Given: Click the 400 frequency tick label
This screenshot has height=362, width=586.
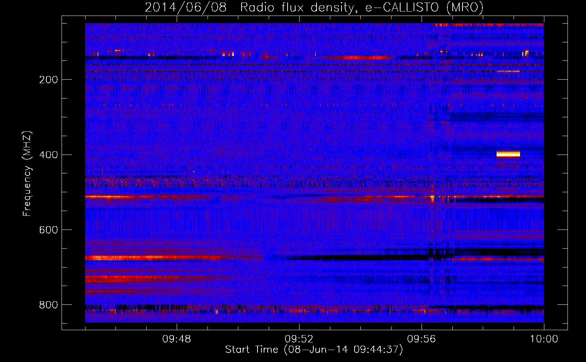Looking at the screenshot, I should [49, 155].
